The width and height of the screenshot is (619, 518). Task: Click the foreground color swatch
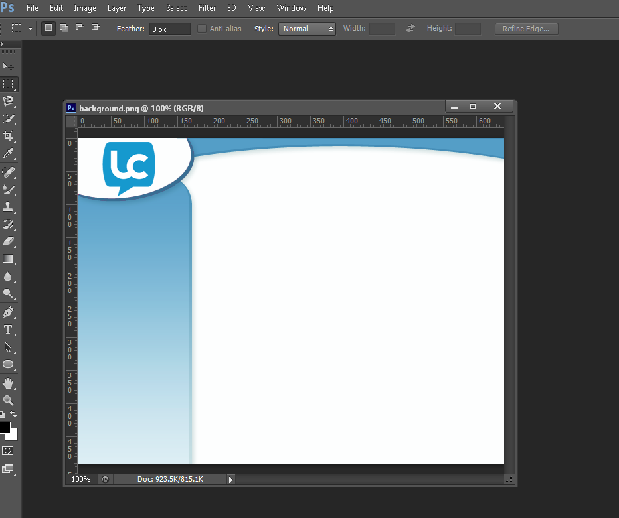(5, 428)
